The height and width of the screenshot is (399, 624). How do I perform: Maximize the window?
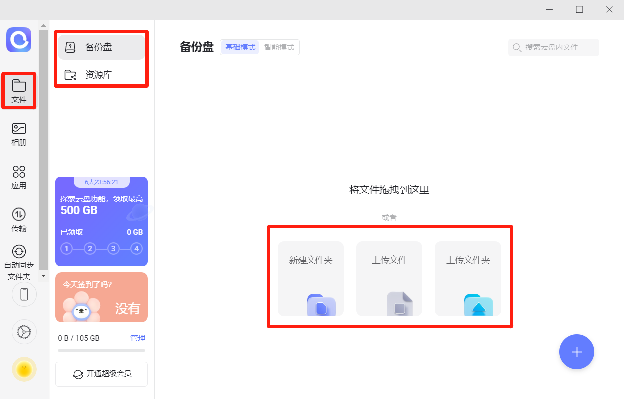coord(579,9)
